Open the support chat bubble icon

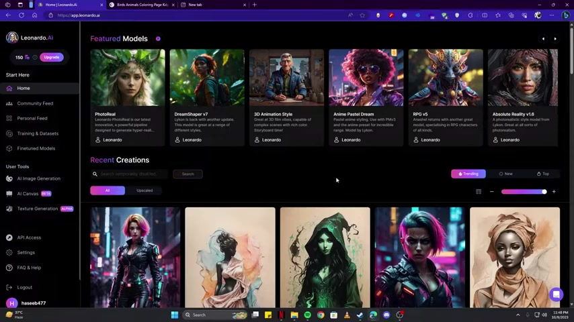pos(556,294)
